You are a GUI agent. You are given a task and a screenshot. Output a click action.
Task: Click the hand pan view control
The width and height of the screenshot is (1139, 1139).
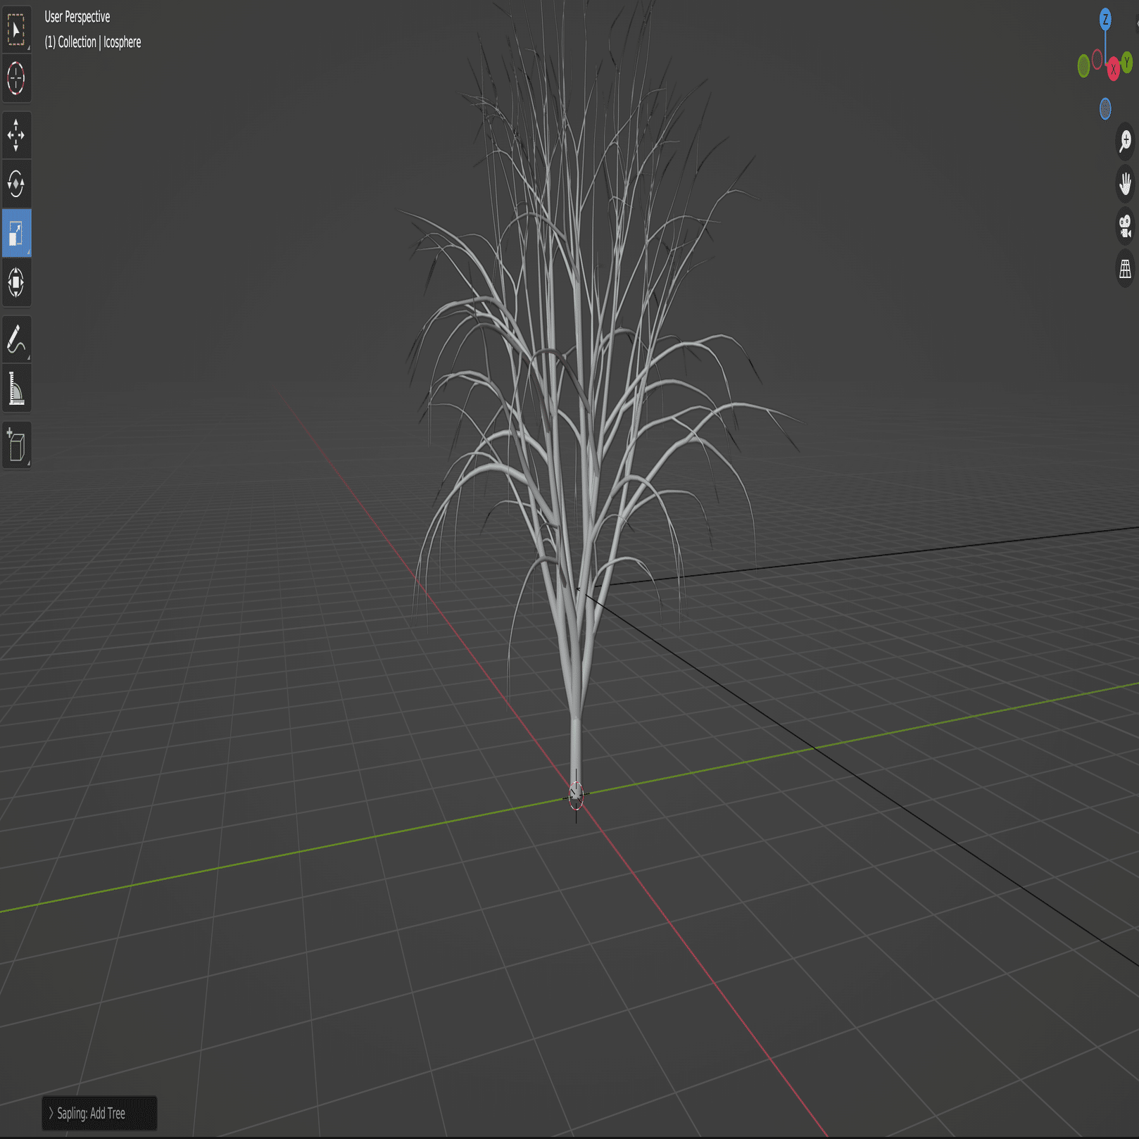point(1125,184)
